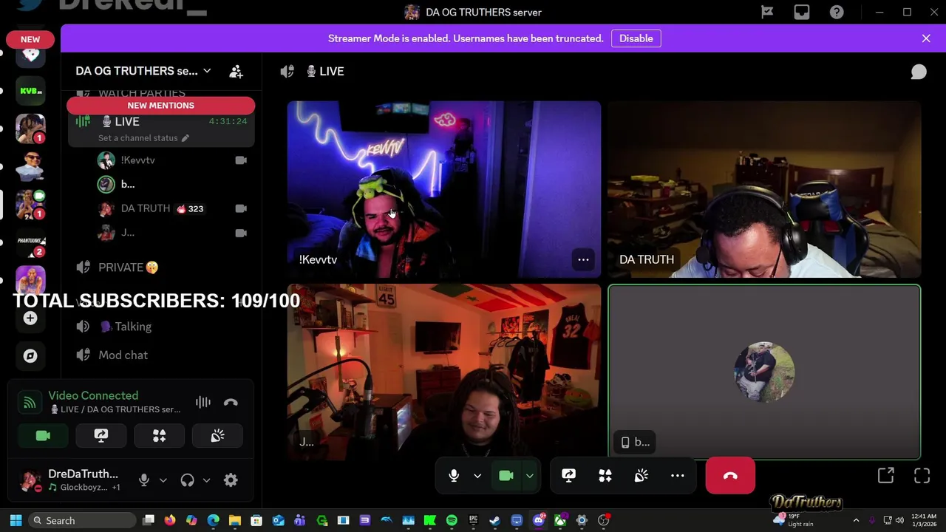946x532 pixels.
Task: Open microphone options arrow in call bar
Action: 477,476
